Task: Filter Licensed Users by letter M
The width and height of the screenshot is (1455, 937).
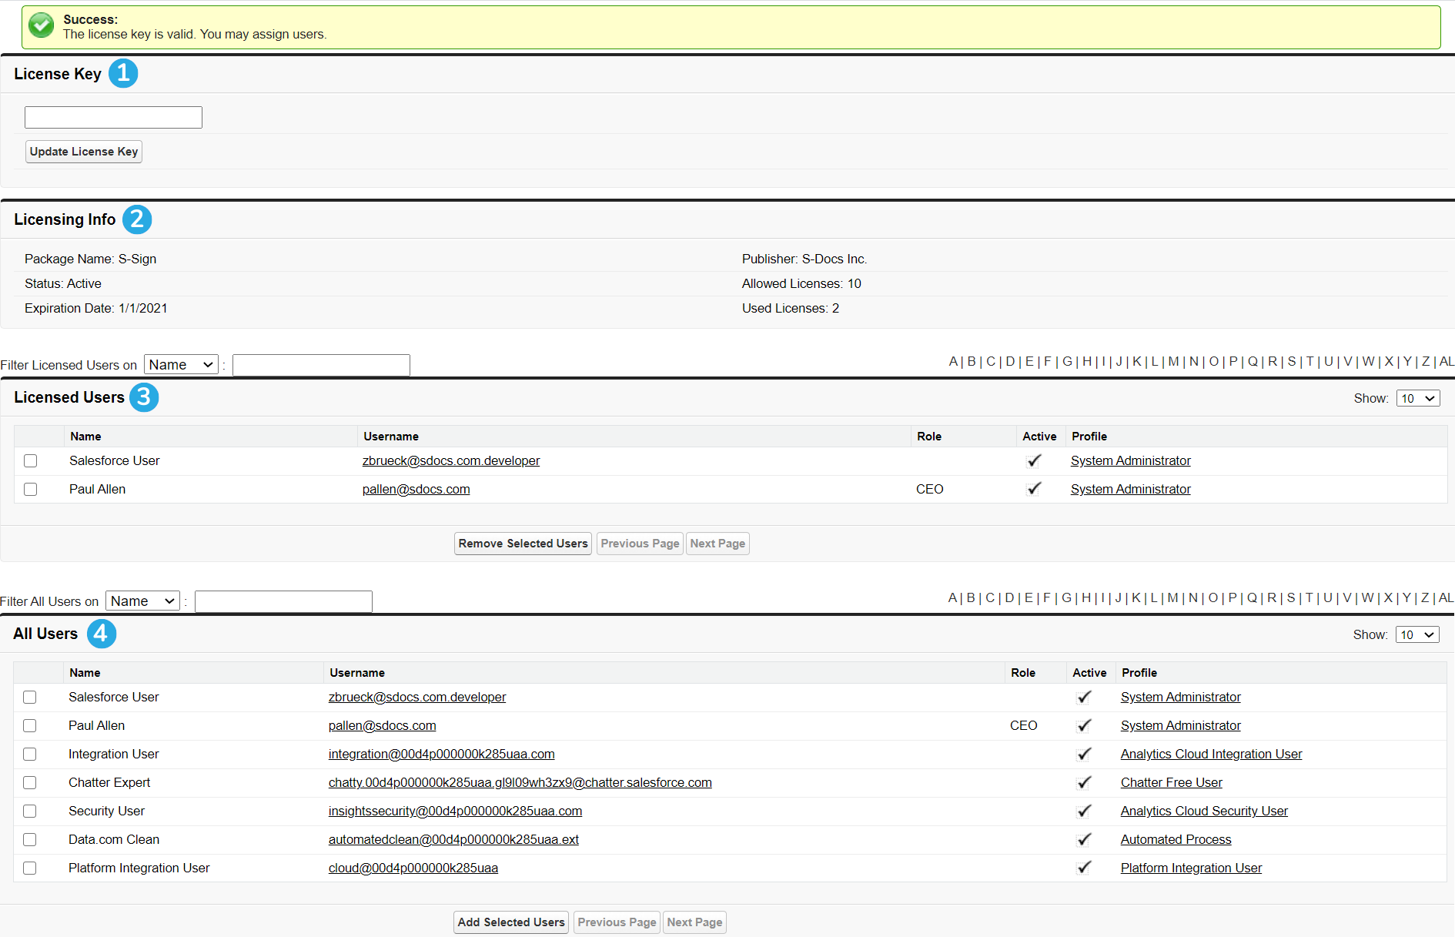Action: (x=1173, y=362)
